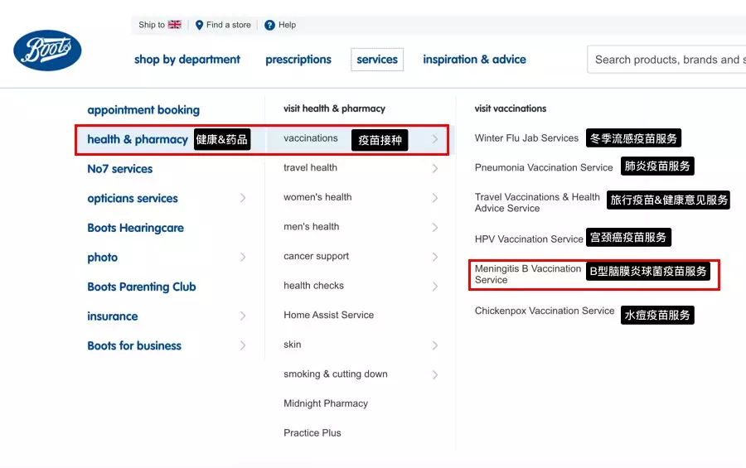
Task: Click the Help question mark icon
Action: tap(269, 25)
